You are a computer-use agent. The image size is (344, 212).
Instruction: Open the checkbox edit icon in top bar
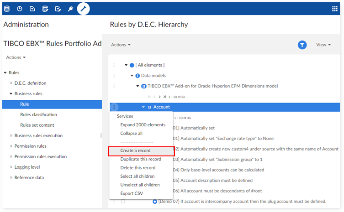(58, 9)
